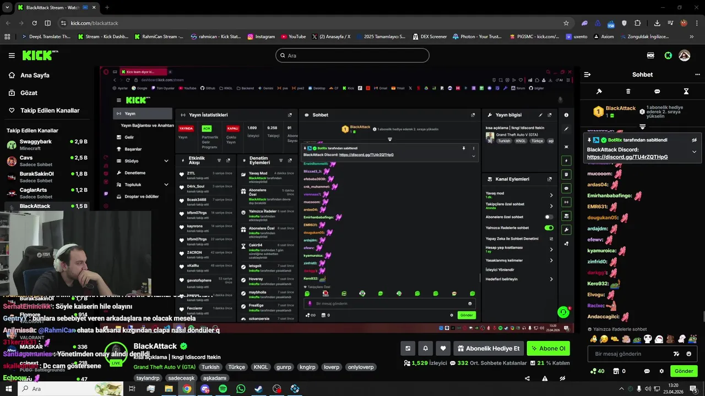Image resolution: width=705 pixels, height=396 pixels.
Task: Click Abonelik Hediye Et button
Action: coord(489,348)
